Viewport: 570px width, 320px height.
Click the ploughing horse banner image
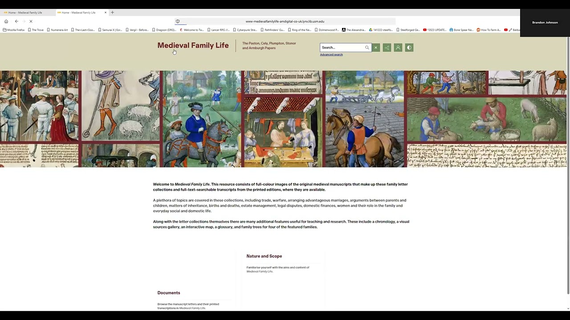click(x=365, y=119)
